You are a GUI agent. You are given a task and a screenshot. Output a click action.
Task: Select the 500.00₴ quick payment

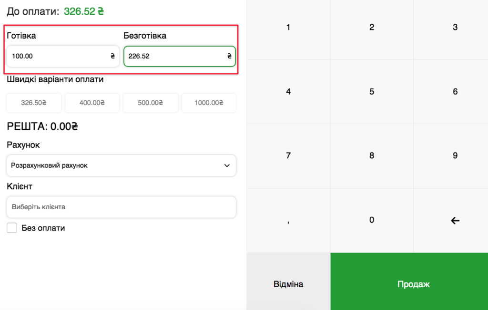(x=151, y=103)
